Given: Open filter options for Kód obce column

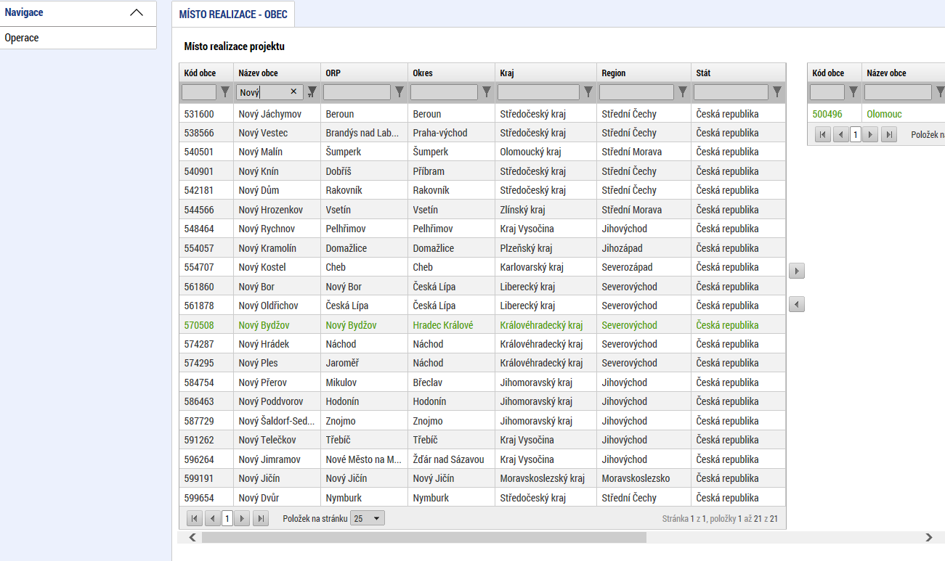Looking at the screenshot, I should coord(225,92).
